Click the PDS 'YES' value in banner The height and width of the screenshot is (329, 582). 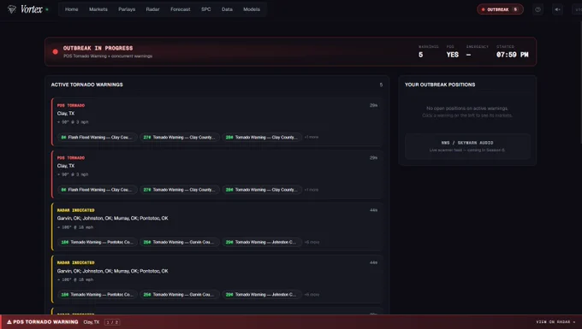453,55
